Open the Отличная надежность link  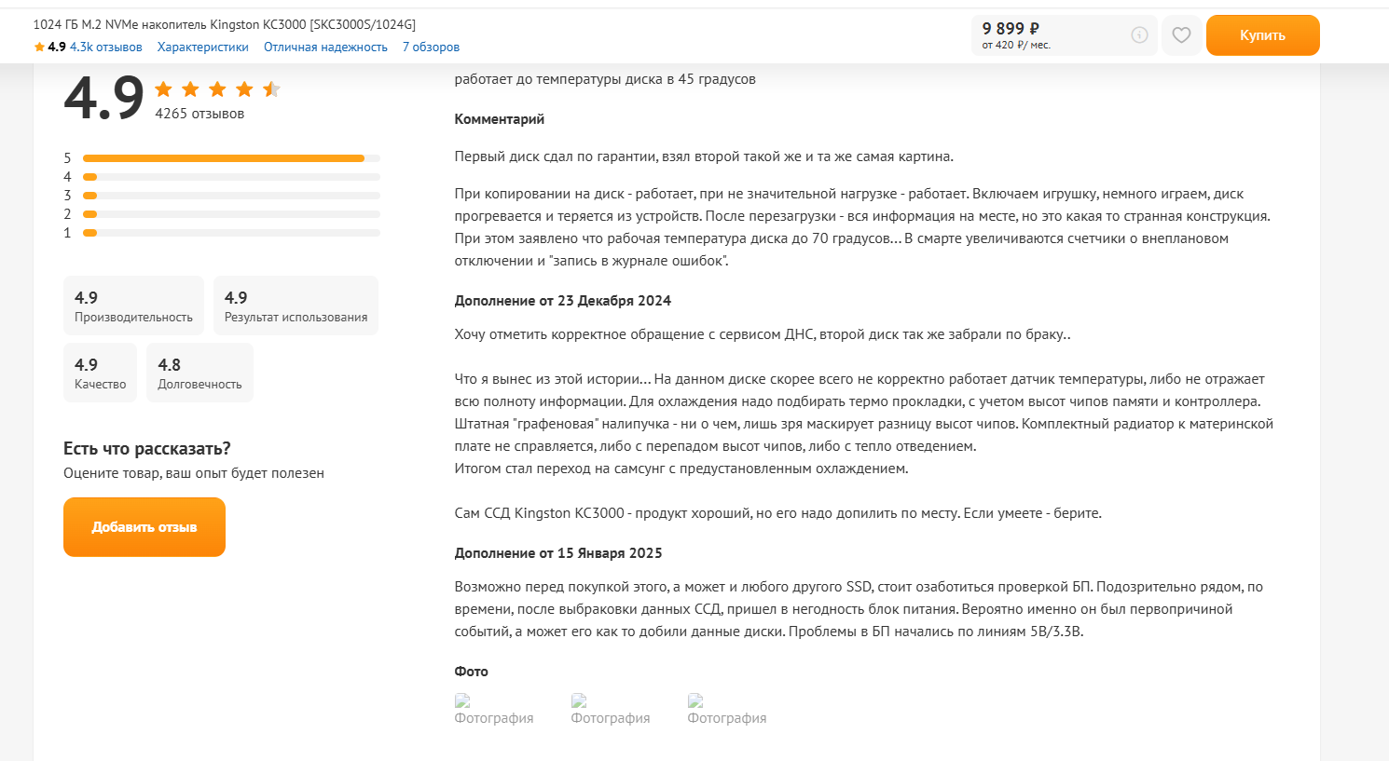coord(325,48)
